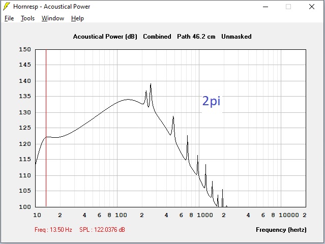Click the highest peak of the response curve
This screenshot has width=325, height=244.
(x=151, y=84)
